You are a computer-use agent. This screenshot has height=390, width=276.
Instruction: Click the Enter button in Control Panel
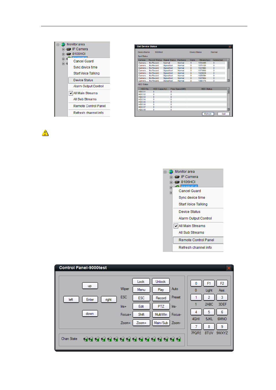tap(90, 300)
